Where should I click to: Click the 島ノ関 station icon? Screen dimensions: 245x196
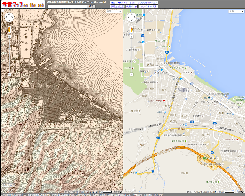point(212,98)
